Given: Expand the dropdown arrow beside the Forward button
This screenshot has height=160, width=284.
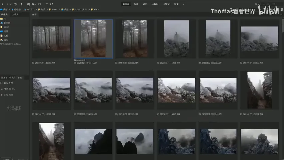Looking at the screenshot, I should [11, 4].
